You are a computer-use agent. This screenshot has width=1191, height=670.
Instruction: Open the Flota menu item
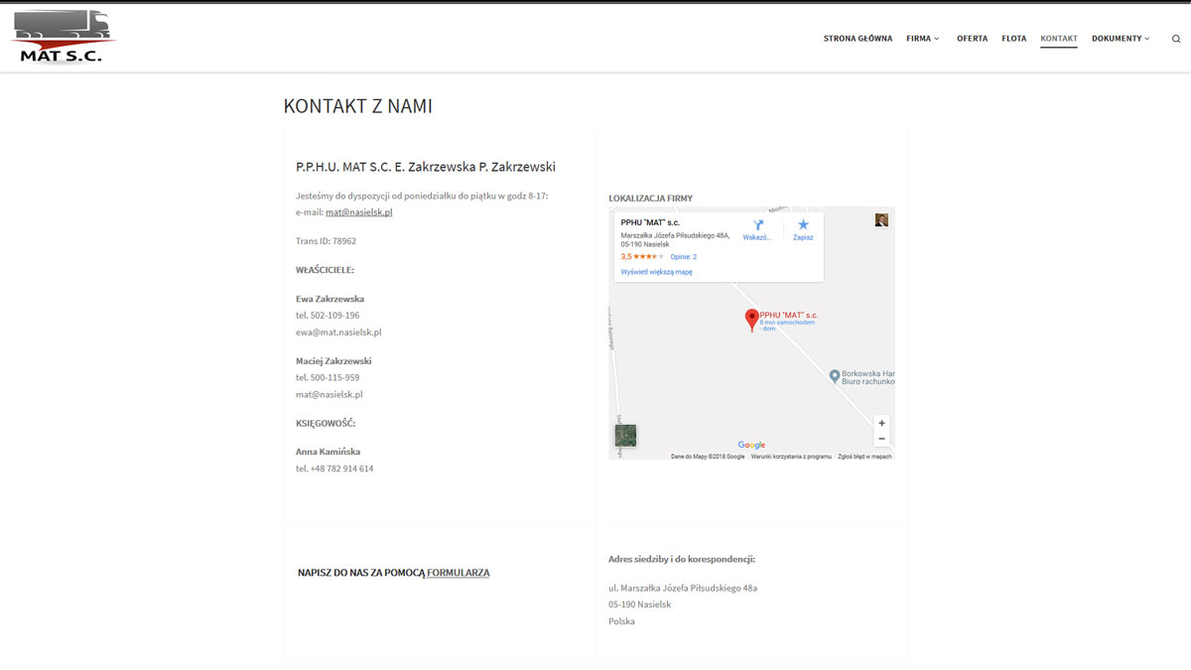coord(1013,39)
